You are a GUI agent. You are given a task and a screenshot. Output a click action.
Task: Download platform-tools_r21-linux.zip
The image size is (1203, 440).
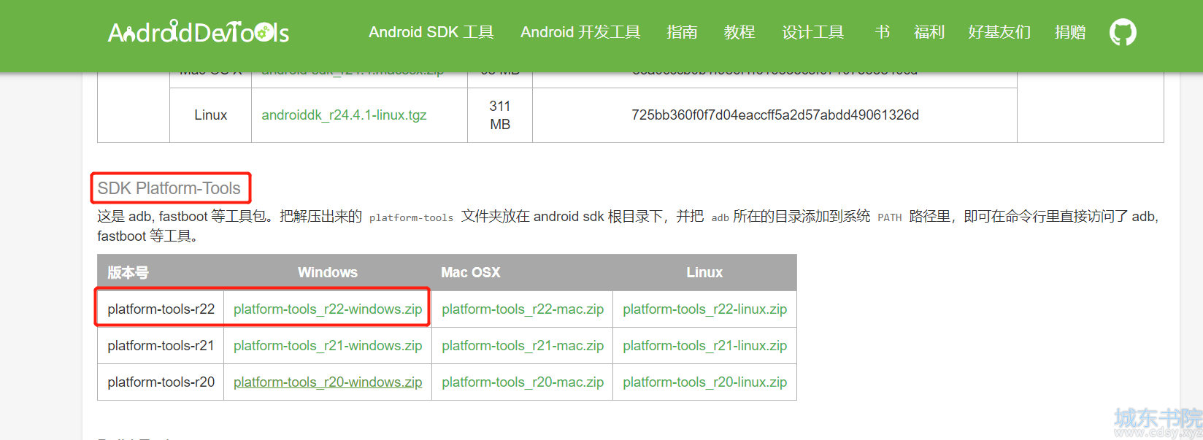[x=704, y=346]
